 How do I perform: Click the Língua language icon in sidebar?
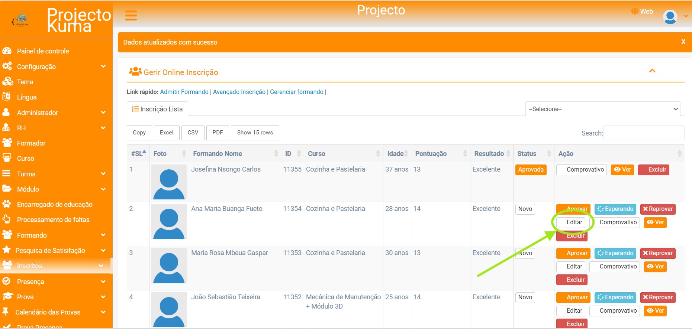tap(6, 97)
